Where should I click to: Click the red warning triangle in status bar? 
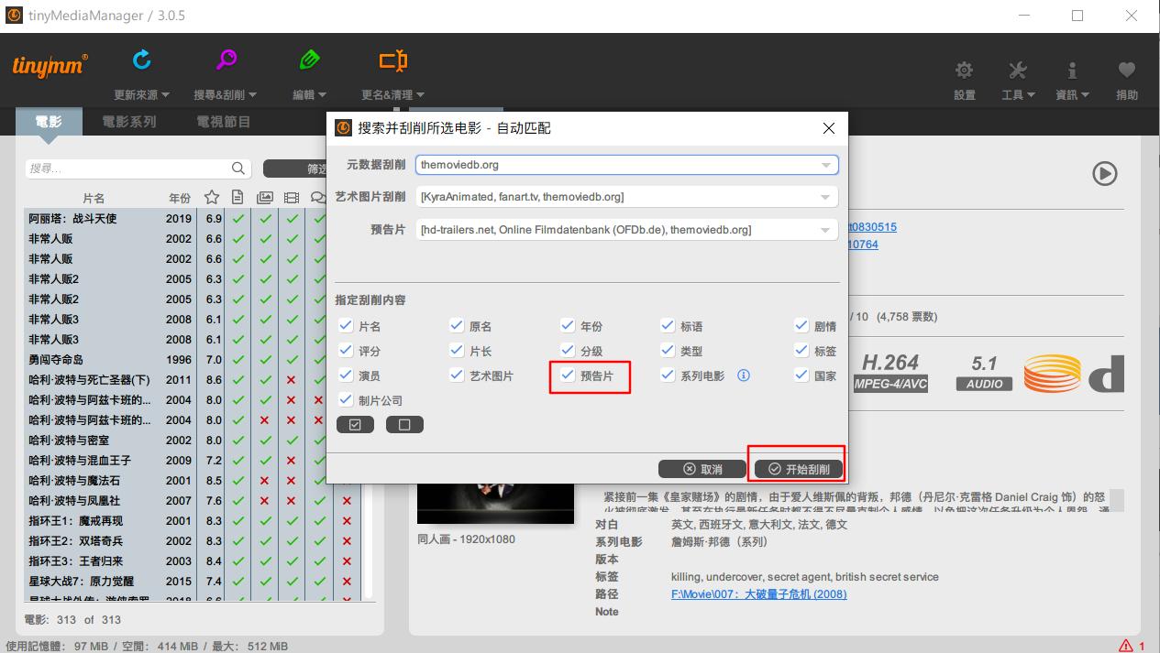pos(1127,645)
